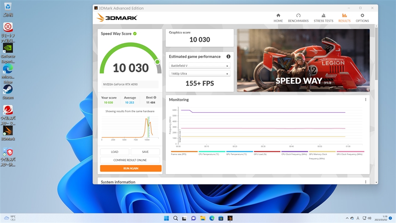Image resolution: width=396 pixels, height=223 pixels.
Task: Expand the Battlefield V game dropdown
Action: (199, 66)
